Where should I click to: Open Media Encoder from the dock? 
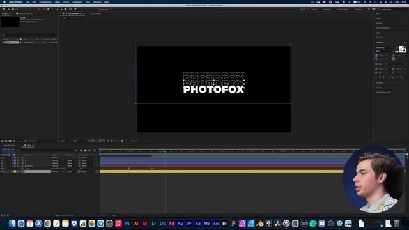point(207,224)
